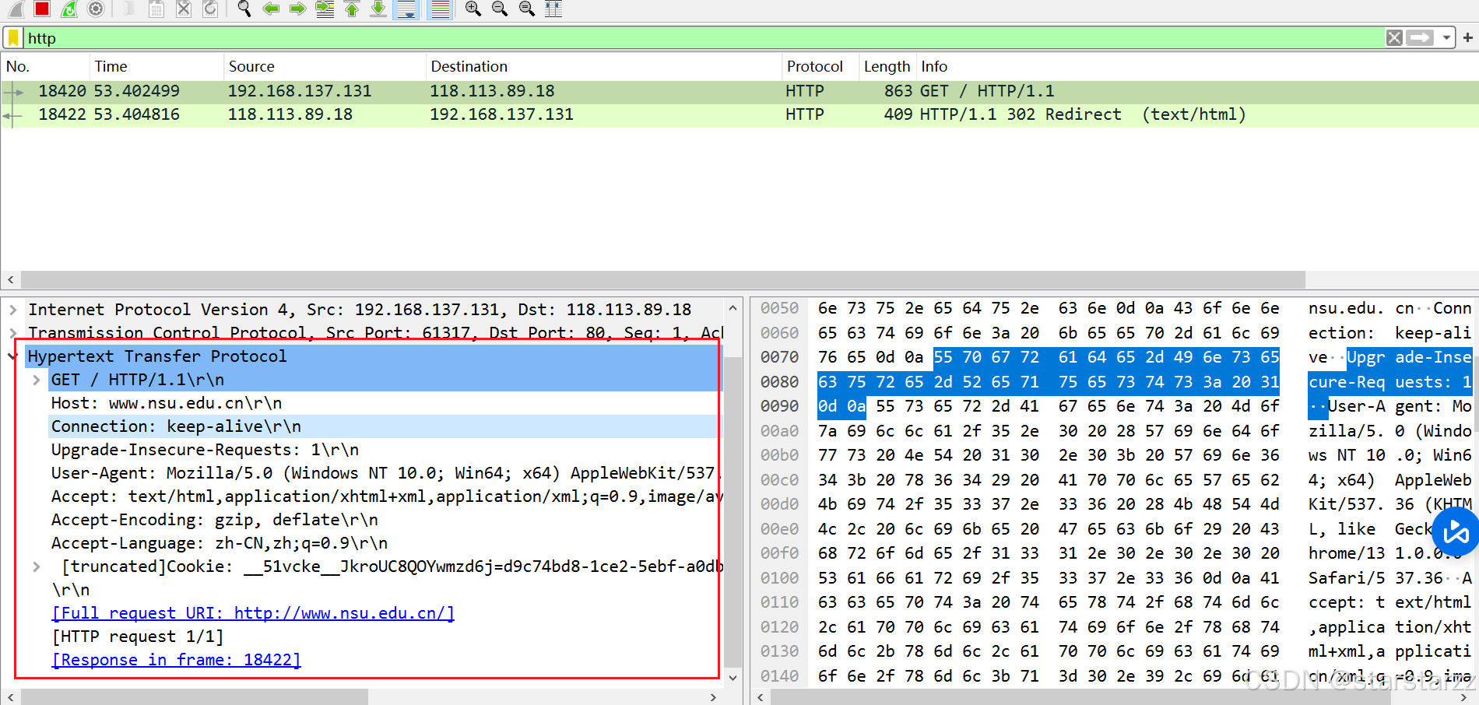Clear the http display filter
The image size is (1479, 705).
point(1394,37)
